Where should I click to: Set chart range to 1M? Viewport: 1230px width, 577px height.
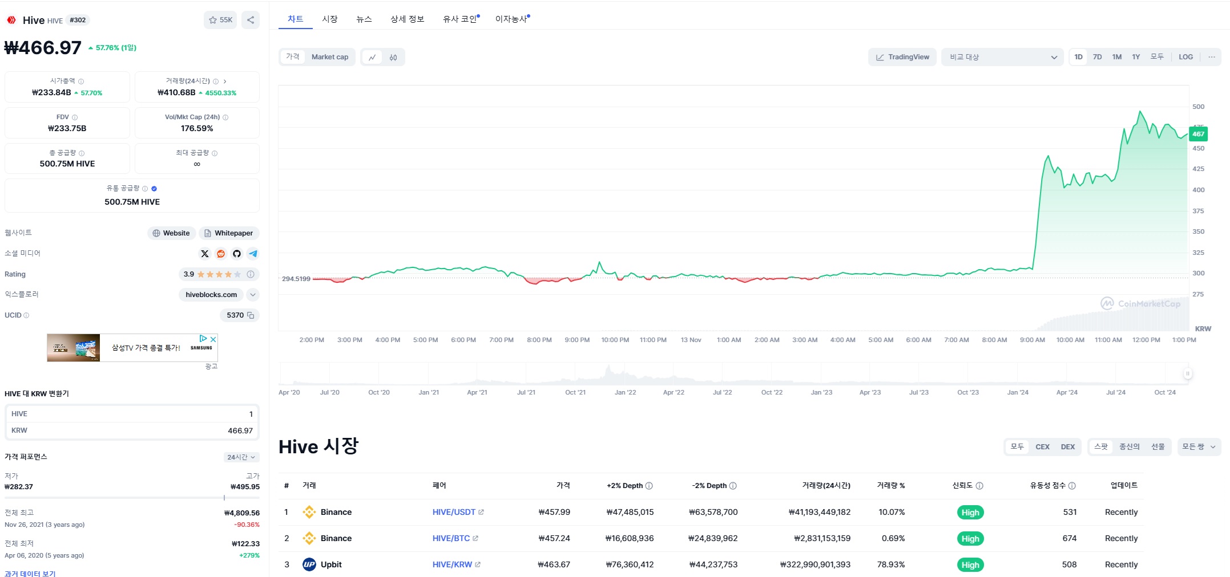(1117, 57)
